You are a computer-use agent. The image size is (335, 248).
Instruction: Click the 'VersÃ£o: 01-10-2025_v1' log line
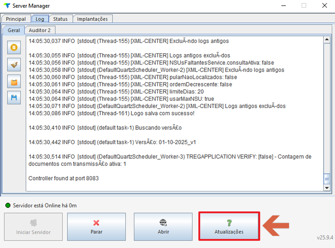(112, 142)
